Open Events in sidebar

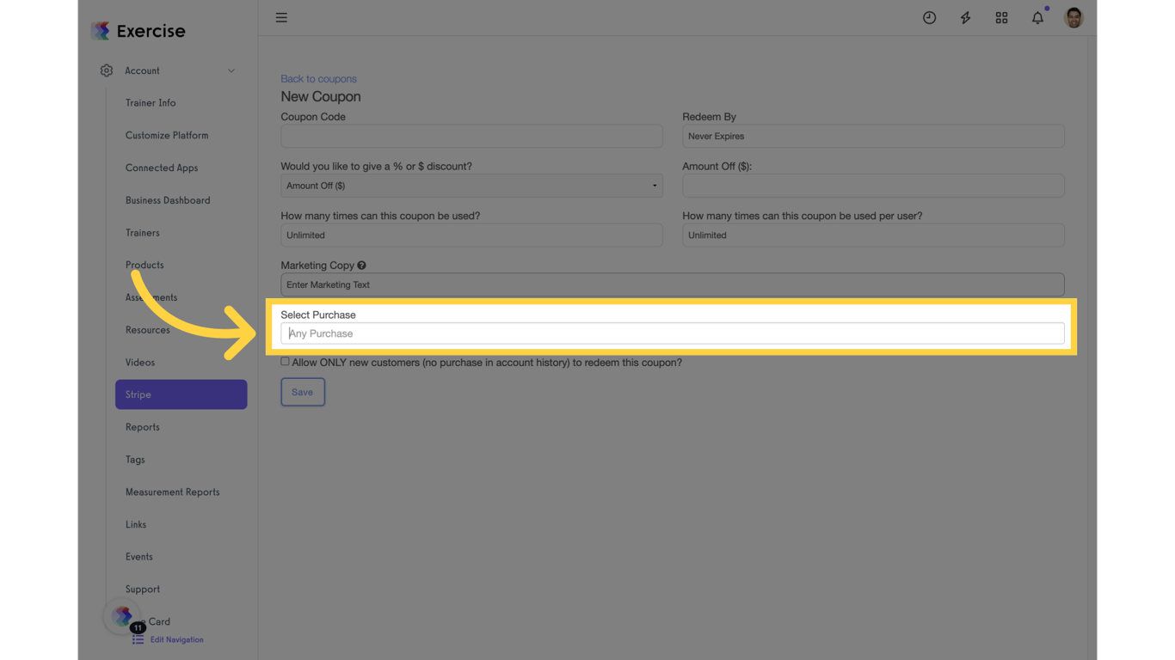coord(139,557)
